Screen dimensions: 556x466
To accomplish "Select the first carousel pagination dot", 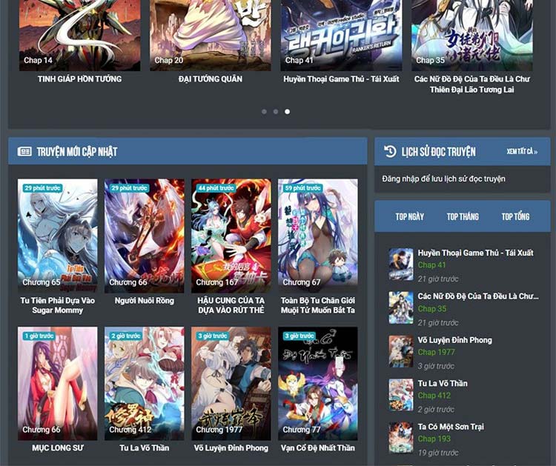I will 263,112.
